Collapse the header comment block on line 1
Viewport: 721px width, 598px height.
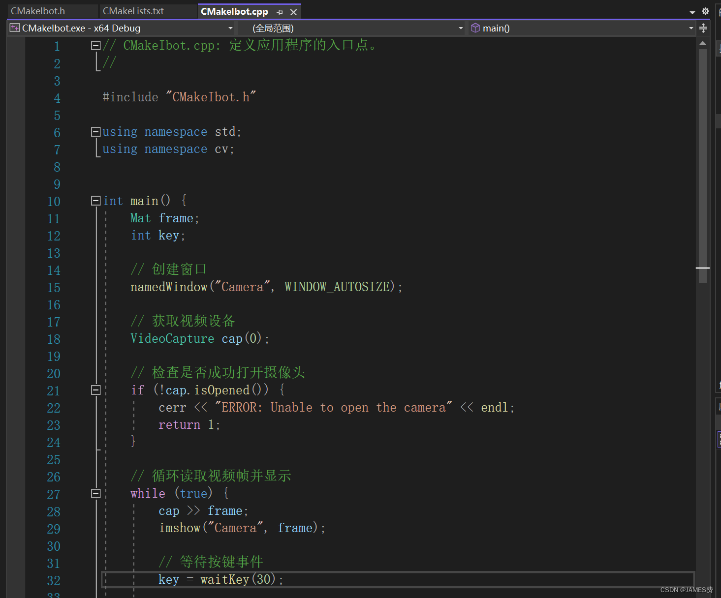pos(96,45)
